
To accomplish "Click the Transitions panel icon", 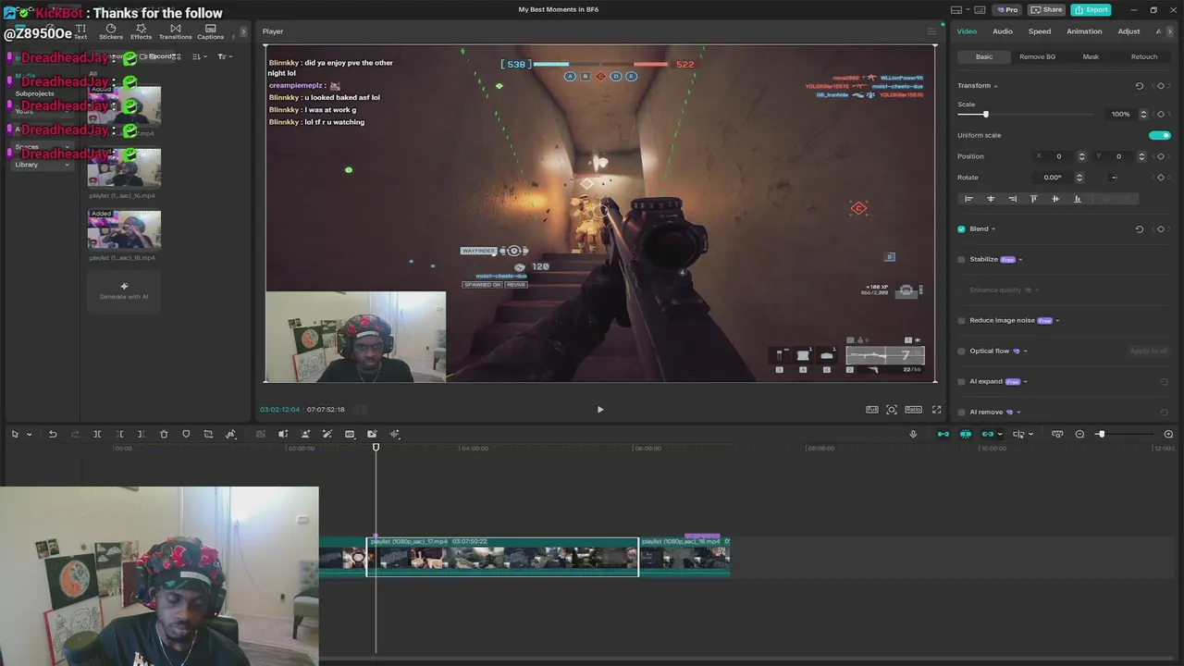I will 175,31.
